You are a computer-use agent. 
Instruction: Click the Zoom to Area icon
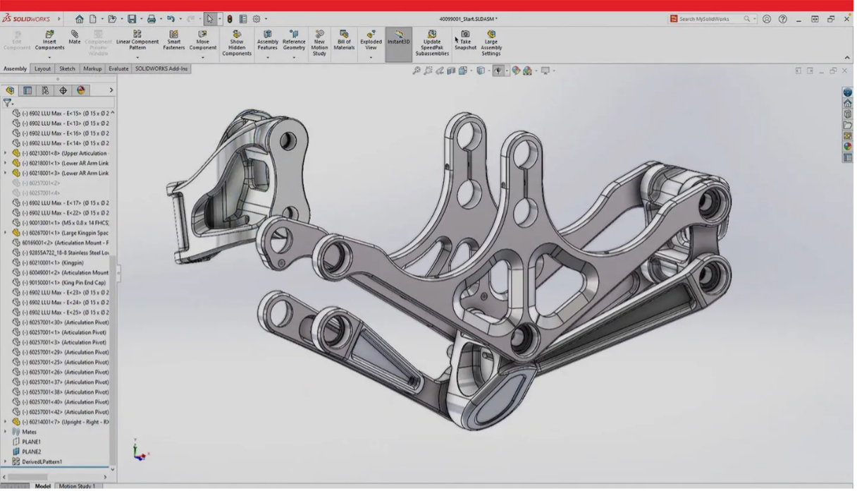coord(428,71)
